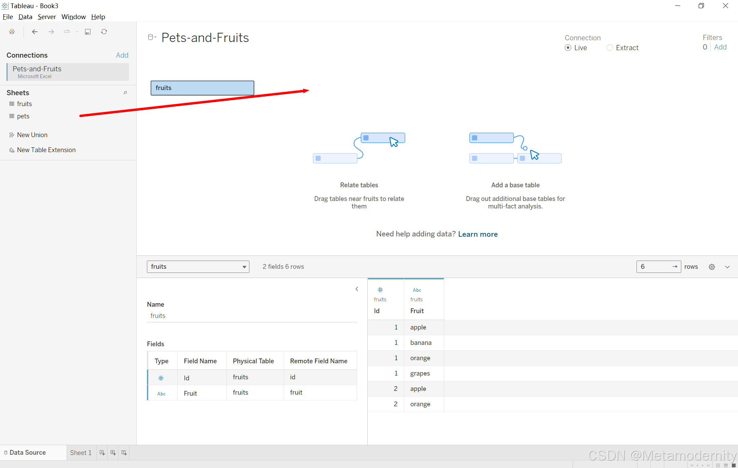
Task: Click the refresh data source icon
Action: tap(104, 32)
